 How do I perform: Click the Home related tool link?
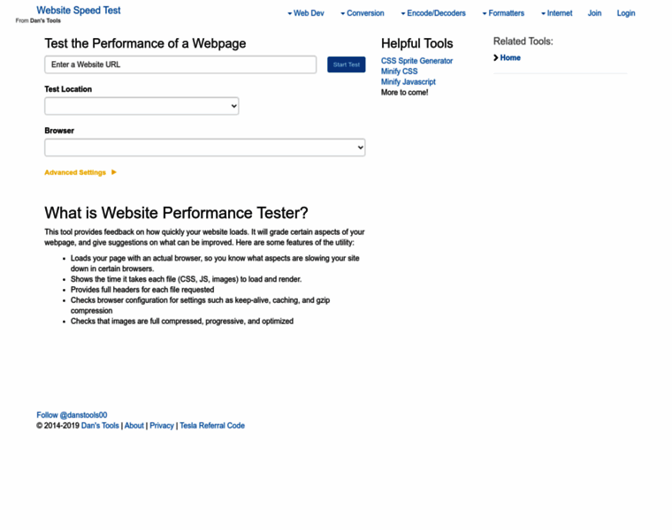(x=510, y=57)
